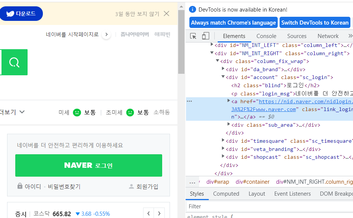The width and height of the screenshot is (353, 218).
Task: Expand the shopcast div node
Action: click(x=223, y=157)
